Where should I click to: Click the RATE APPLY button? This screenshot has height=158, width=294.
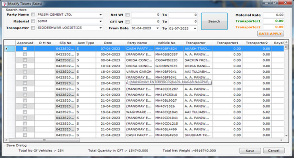(x=270, y=34)
